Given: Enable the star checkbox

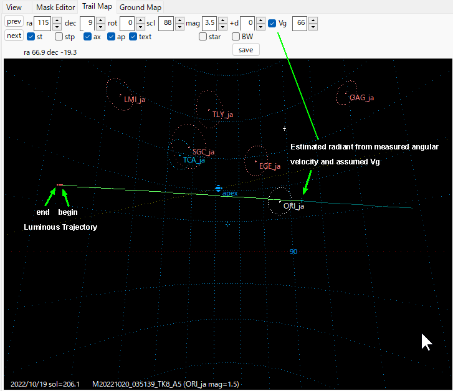Looking at the screenshot, I should click(203, 37).
